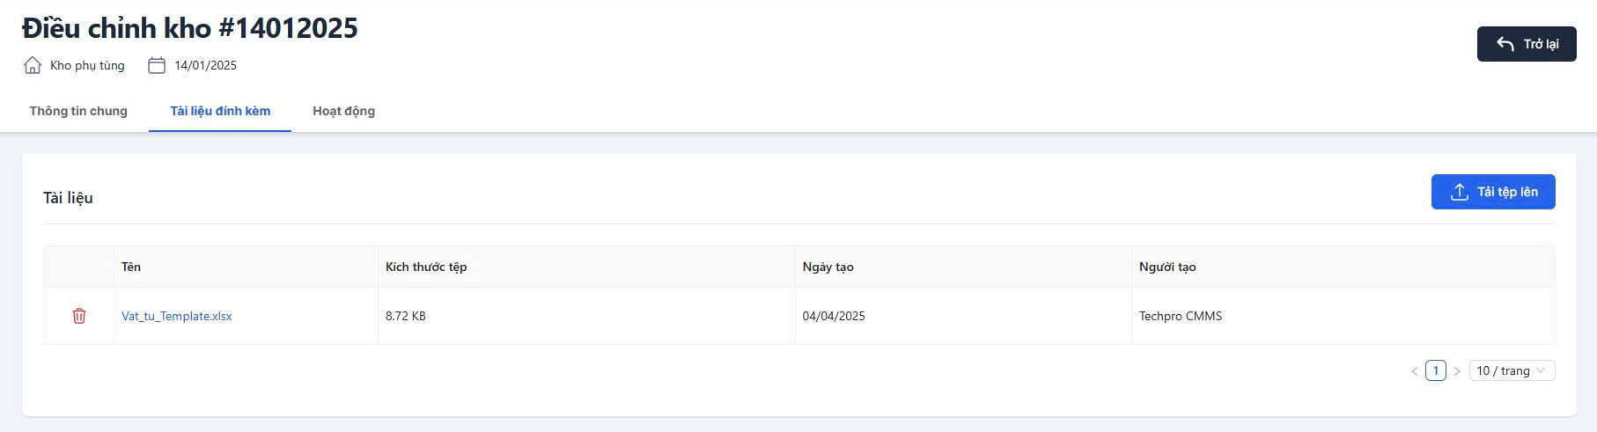Screen dimensions: 1597x432
Task: Select the Tài liệu đính kèm tab
Action: pos(220,111)
